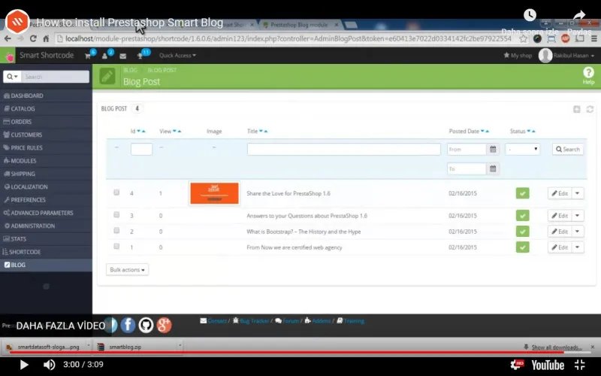601x376 pixels.
Task: Open Blog menu item
Action: 46,265
